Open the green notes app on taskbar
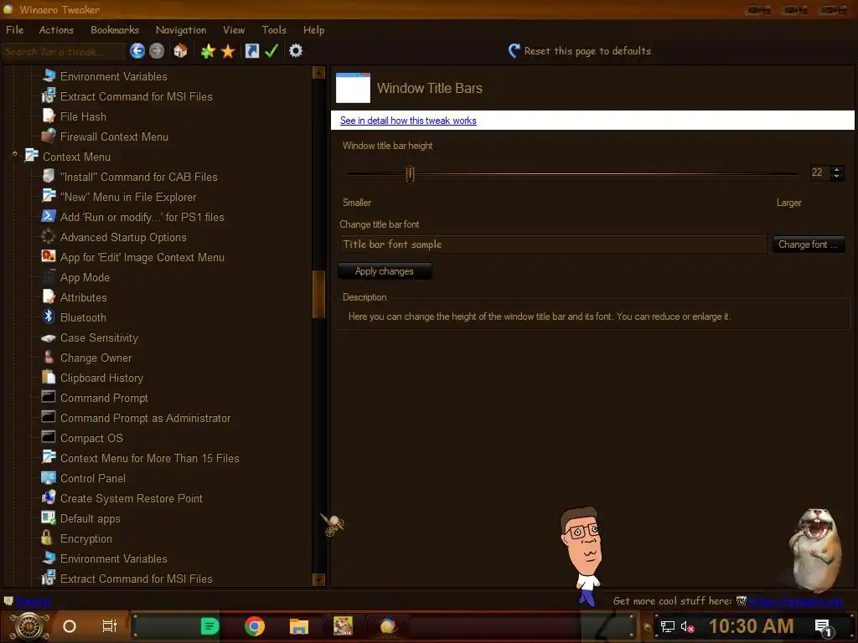Image resolution: width=858 pixels, height=643 pixels. tap(209, 626)
